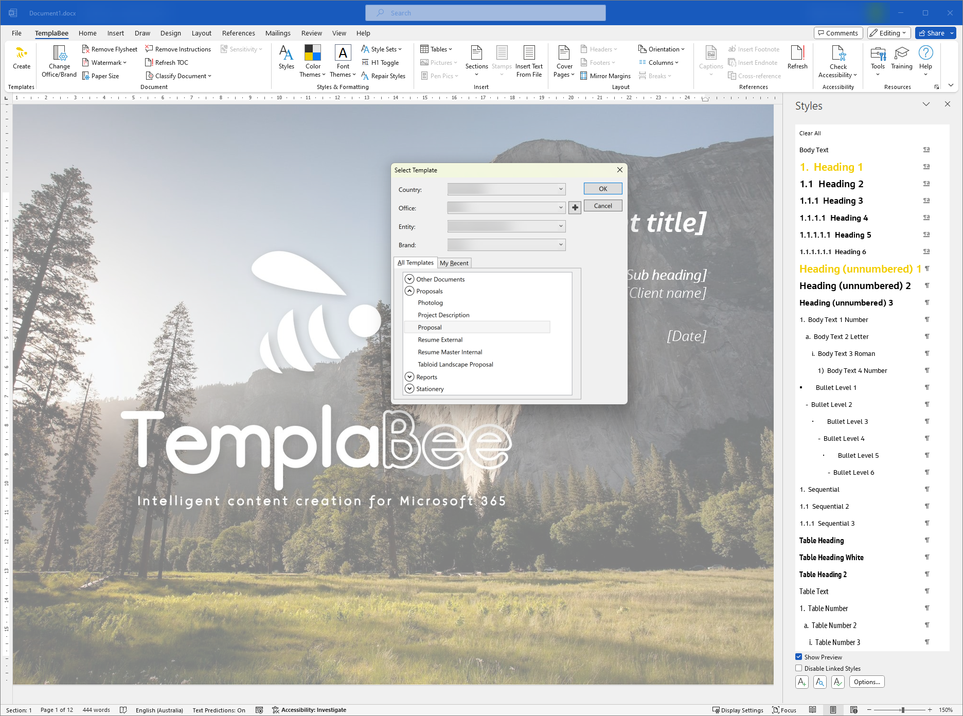Viewport: 963px width, 716px height.
Task: Open the Tools resources menu
Action: pyautogui.click(x=878, y=61)
